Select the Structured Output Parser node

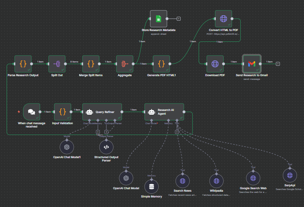[x=106, y=147]
